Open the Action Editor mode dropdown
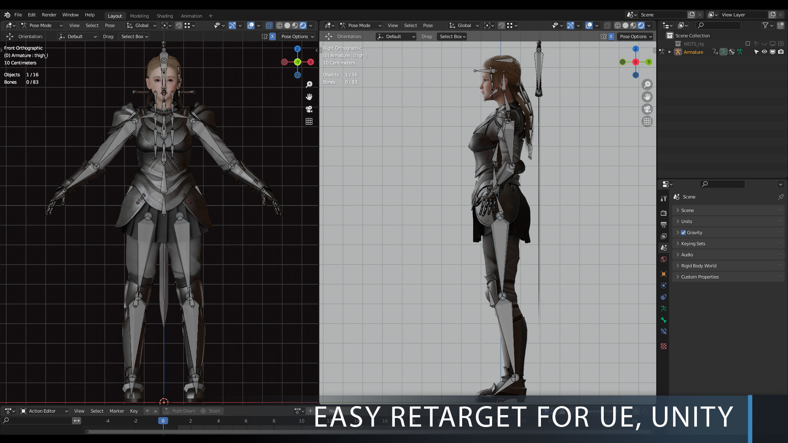The height and width of the screenshot is (443, 788). coord(44,411)
